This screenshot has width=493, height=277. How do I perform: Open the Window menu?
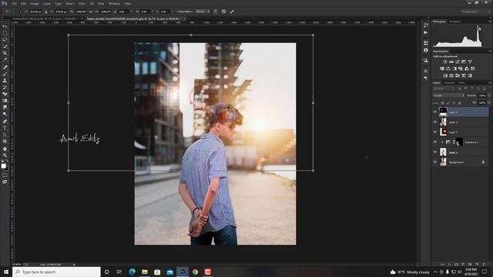[x=114, y=3]
